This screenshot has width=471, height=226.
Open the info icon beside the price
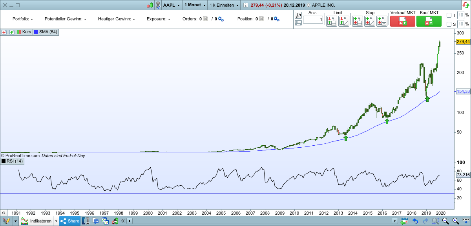click(246, 5)
